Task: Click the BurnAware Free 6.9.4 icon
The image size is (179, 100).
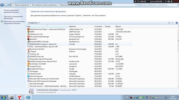Action: coord(29,49)
